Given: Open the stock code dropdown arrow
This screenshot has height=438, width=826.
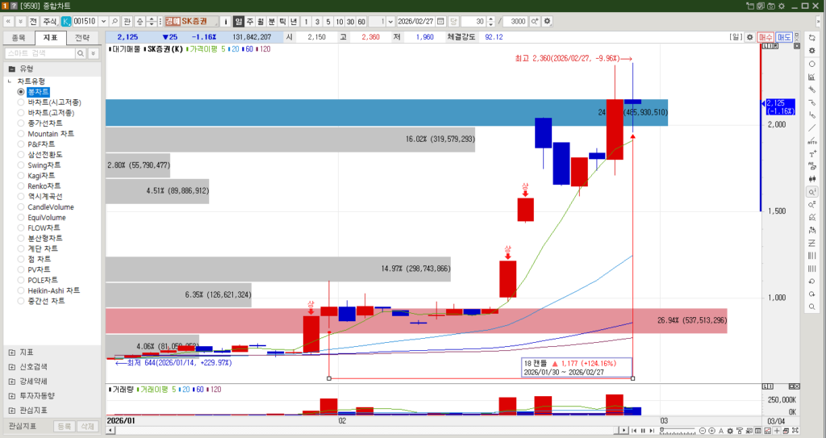Looking at the screenshot, I should (x=102, y=21).
